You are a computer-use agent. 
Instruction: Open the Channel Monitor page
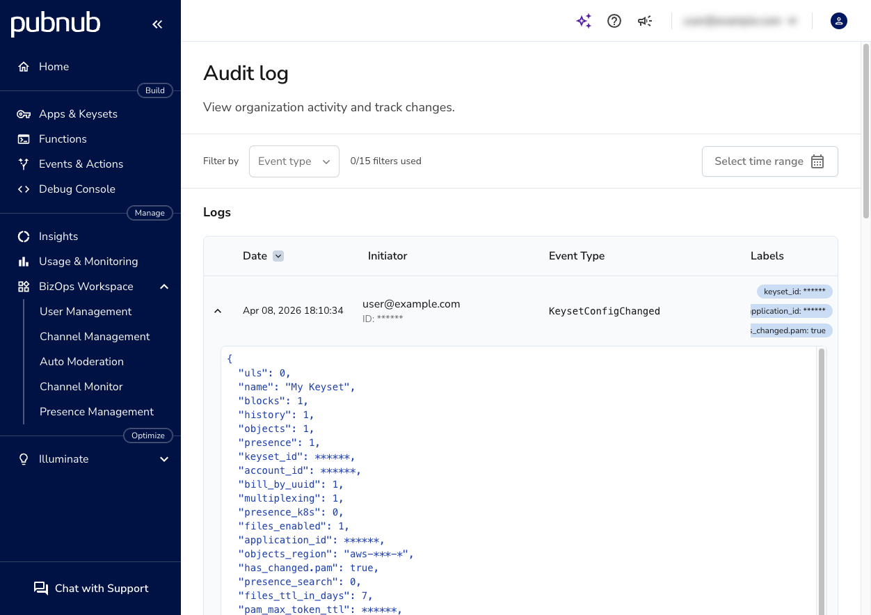pyautogui.click(x=81, y=386)
